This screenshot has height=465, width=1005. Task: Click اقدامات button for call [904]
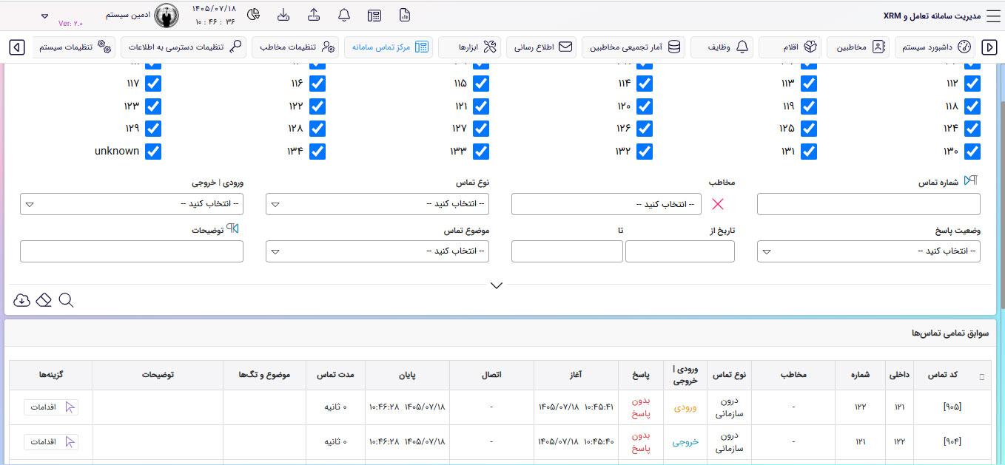tap(51, 442)
